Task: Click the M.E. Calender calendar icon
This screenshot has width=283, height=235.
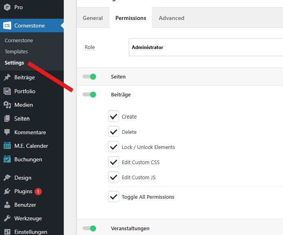Action: coord(7,146)
